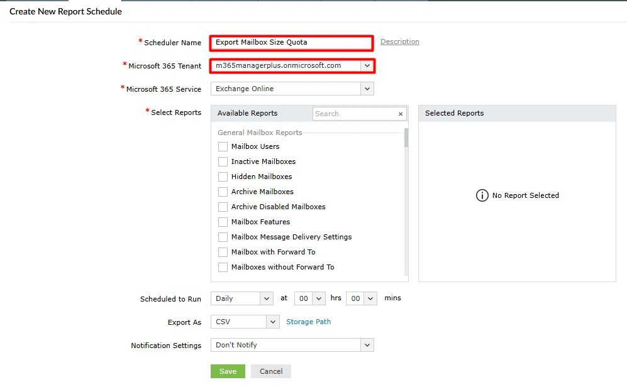Screen dimensions: 627x387
Task: Check Mailbox Message Delivery Settings
Action: [223, 237]
